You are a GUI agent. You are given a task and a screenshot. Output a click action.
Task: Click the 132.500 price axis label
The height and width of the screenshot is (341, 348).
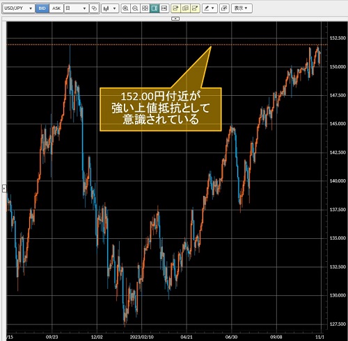click(x=338, y=267)
